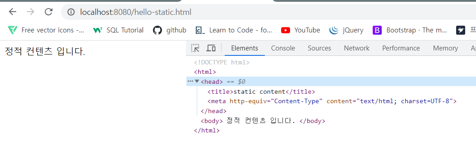
Task: Click the browser forward arrow
Action: point(30,12)
